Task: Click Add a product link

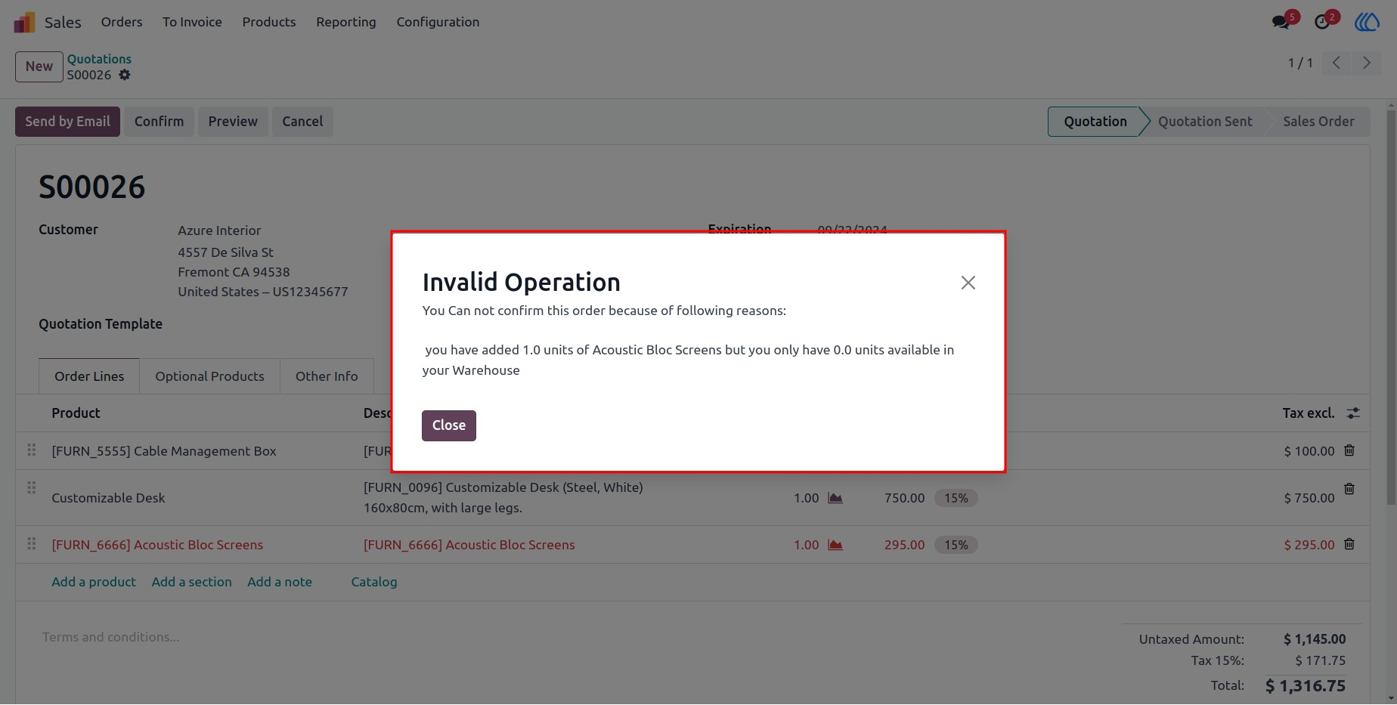Action: pyautogui.click(x=94, y=582)
